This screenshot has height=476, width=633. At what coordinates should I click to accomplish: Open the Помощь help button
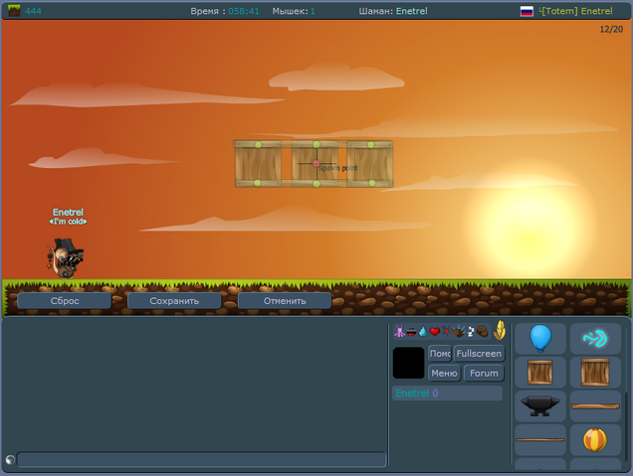pyautogui.click(x=440, y=354)
